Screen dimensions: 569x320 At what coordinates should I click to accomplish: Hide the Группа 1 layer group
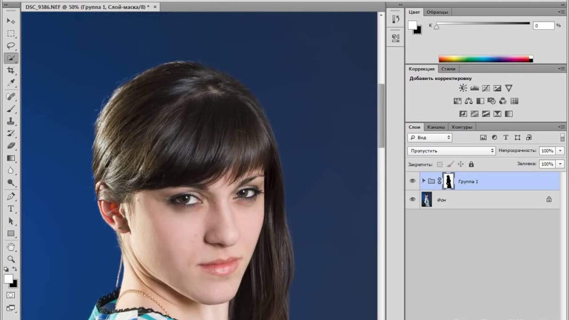(413, 181)
